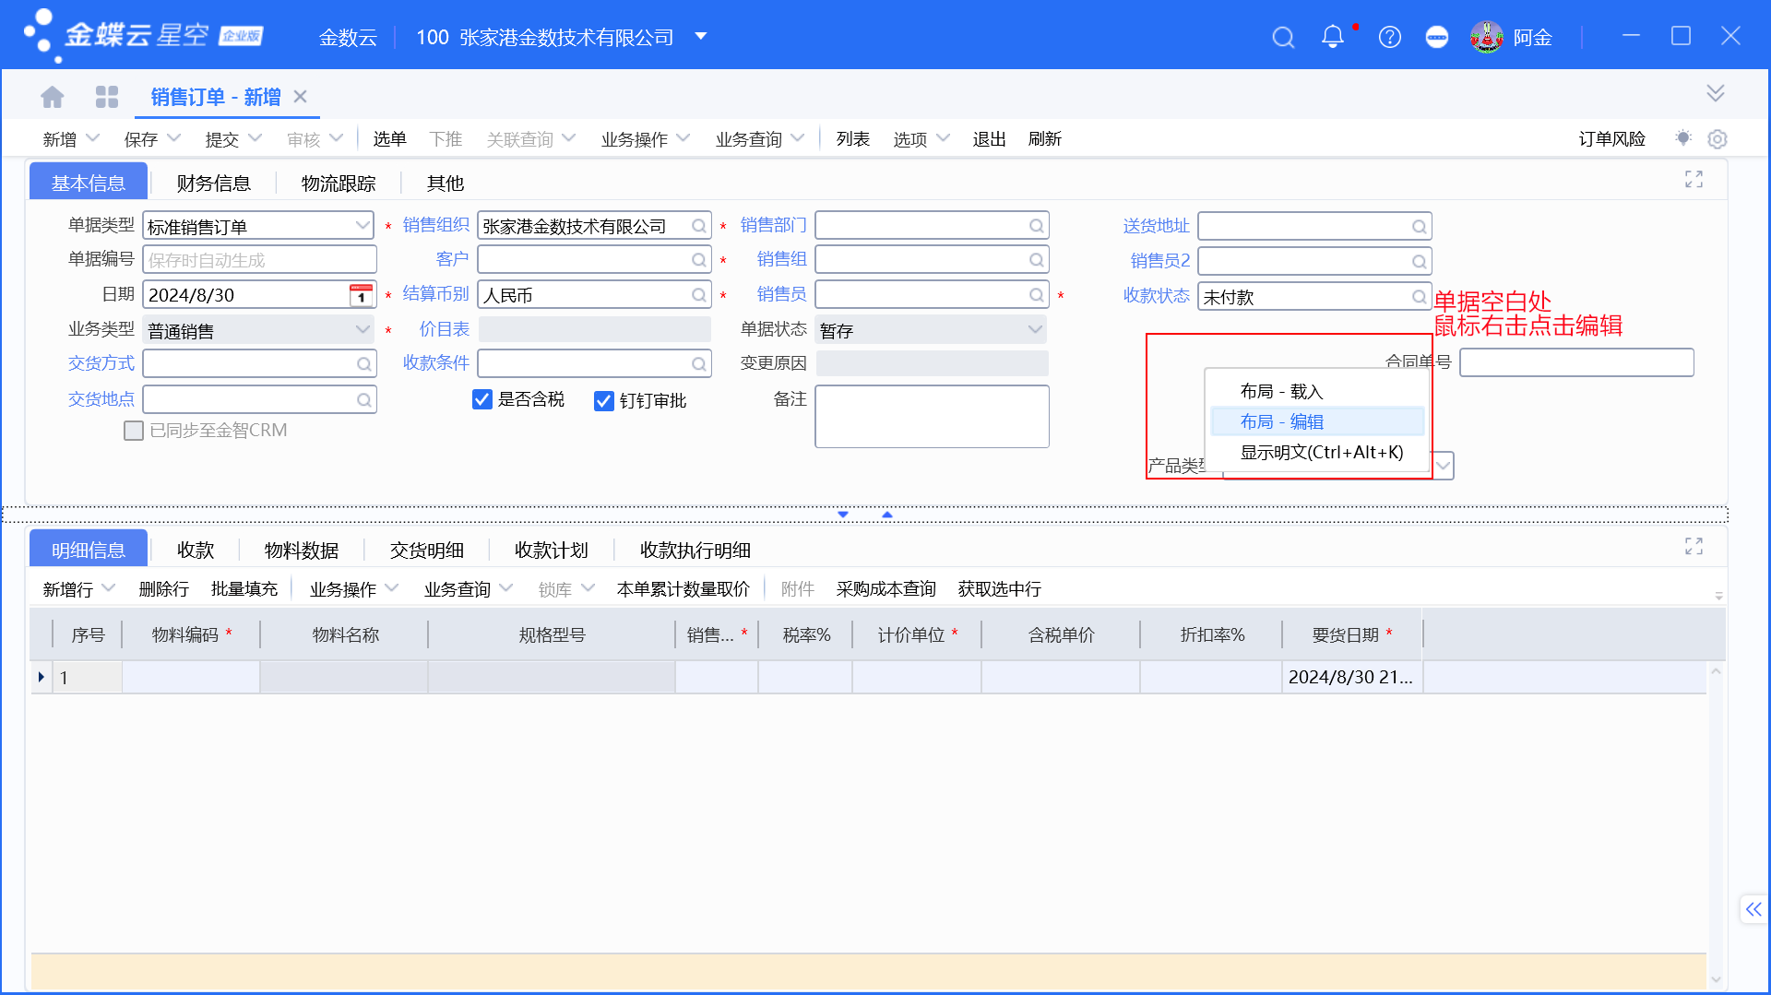Viewport: 1771px width, 995px height.
Task: Click the 刷新 toolbar button
Action: pos(1045,139)
